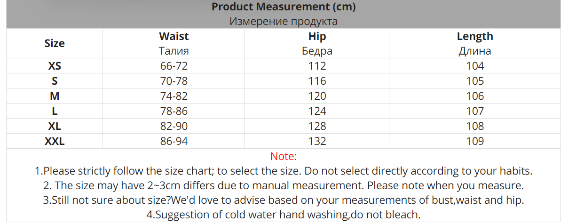Select the S size row label
Image resolution: width=576 pixels, height=224 pixels.
coord(55,81)
